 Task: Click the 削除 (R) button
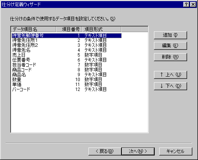171,57
